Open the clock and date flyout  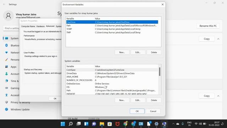pos(214,124)
